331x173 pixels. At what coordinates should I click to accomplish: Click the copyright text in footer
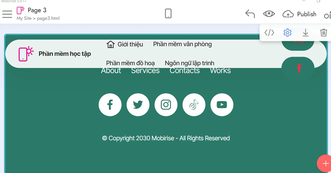[x=166, y=138]
